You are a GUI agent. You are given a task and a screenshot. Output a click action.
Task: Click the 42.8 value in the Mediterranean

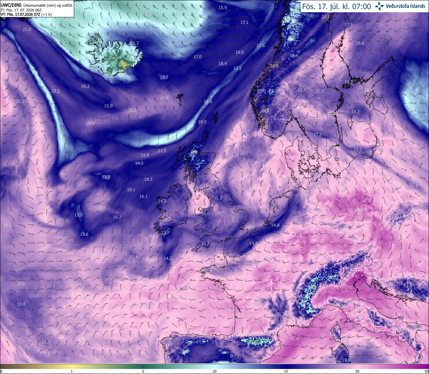295,338
